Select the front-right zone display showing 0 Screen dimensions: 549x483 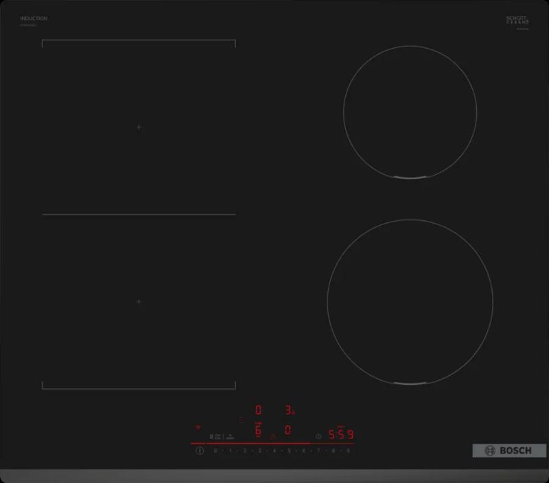click(288, 431)
